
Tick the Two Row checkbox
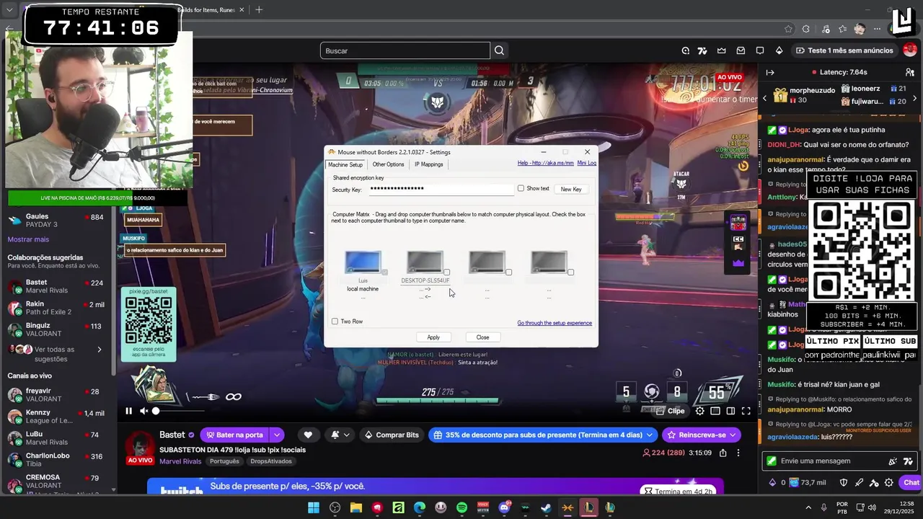click(x=335, y=321)
